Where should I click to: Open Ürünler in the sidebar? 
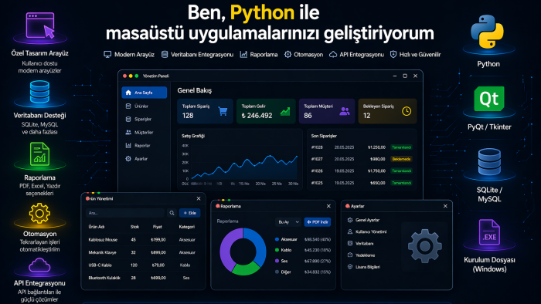pyautogui.click(x=145, y=106)
